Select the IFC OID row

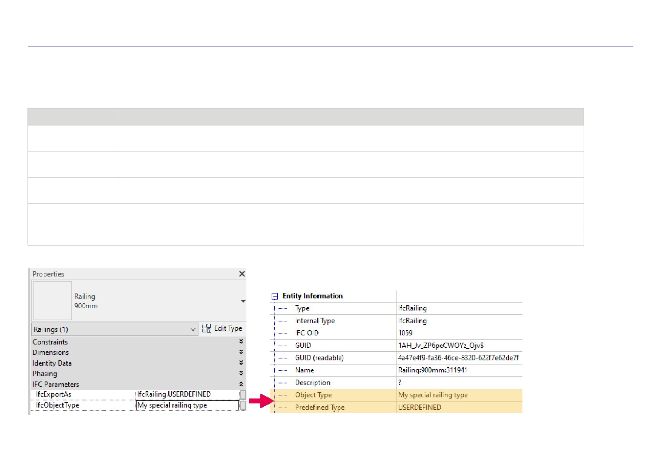tap(396, 333)
